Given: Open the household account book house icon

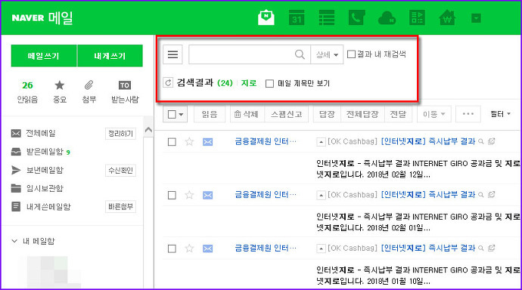Looking at the screenshot, I should [x=447, y=17].
